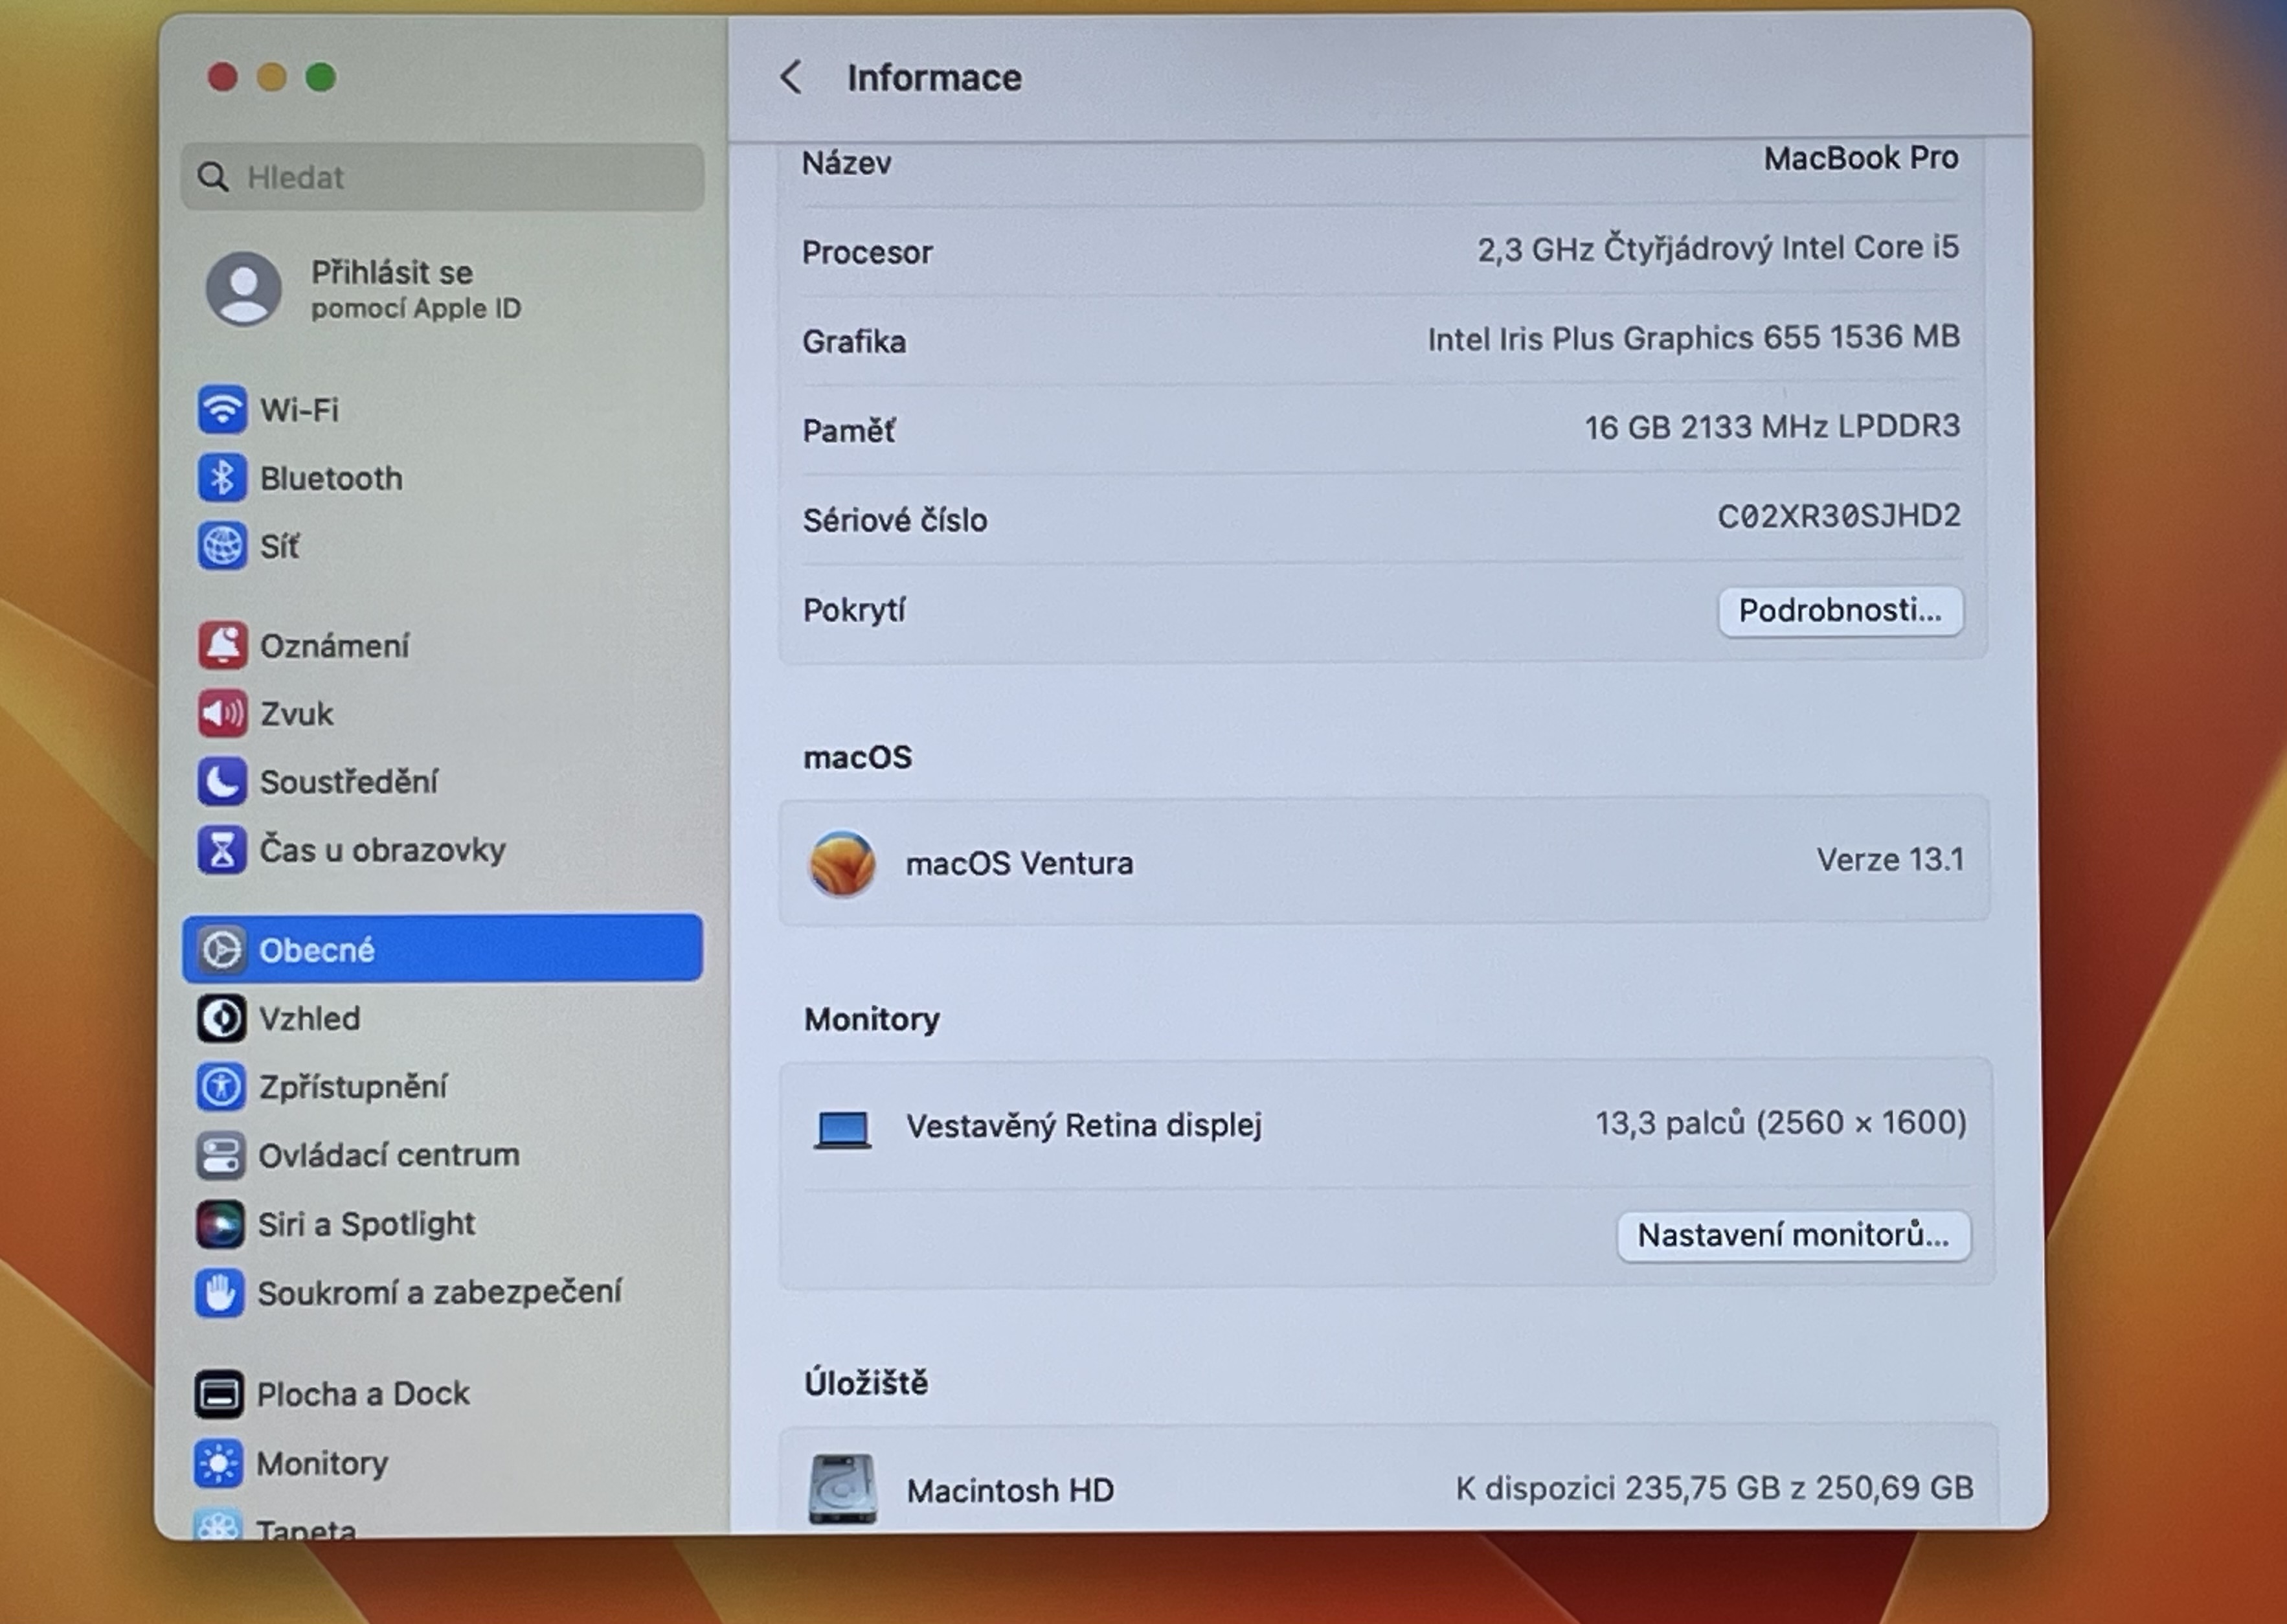Open Čas u obrazovky hourglass icon

click(x=221, y=849)
